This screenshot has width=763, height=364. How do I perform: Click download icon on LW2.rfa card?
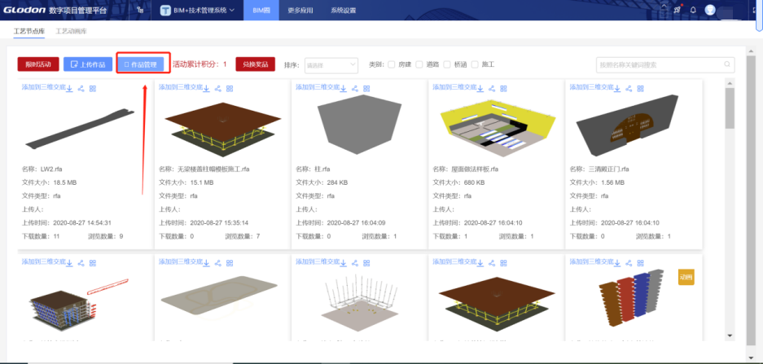tap(69, 89)
